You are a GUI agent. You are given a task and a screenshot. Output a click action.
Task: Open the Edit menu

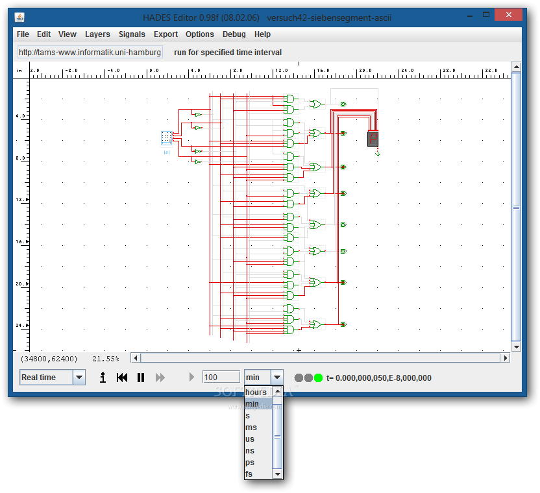(x=43, y=34)
